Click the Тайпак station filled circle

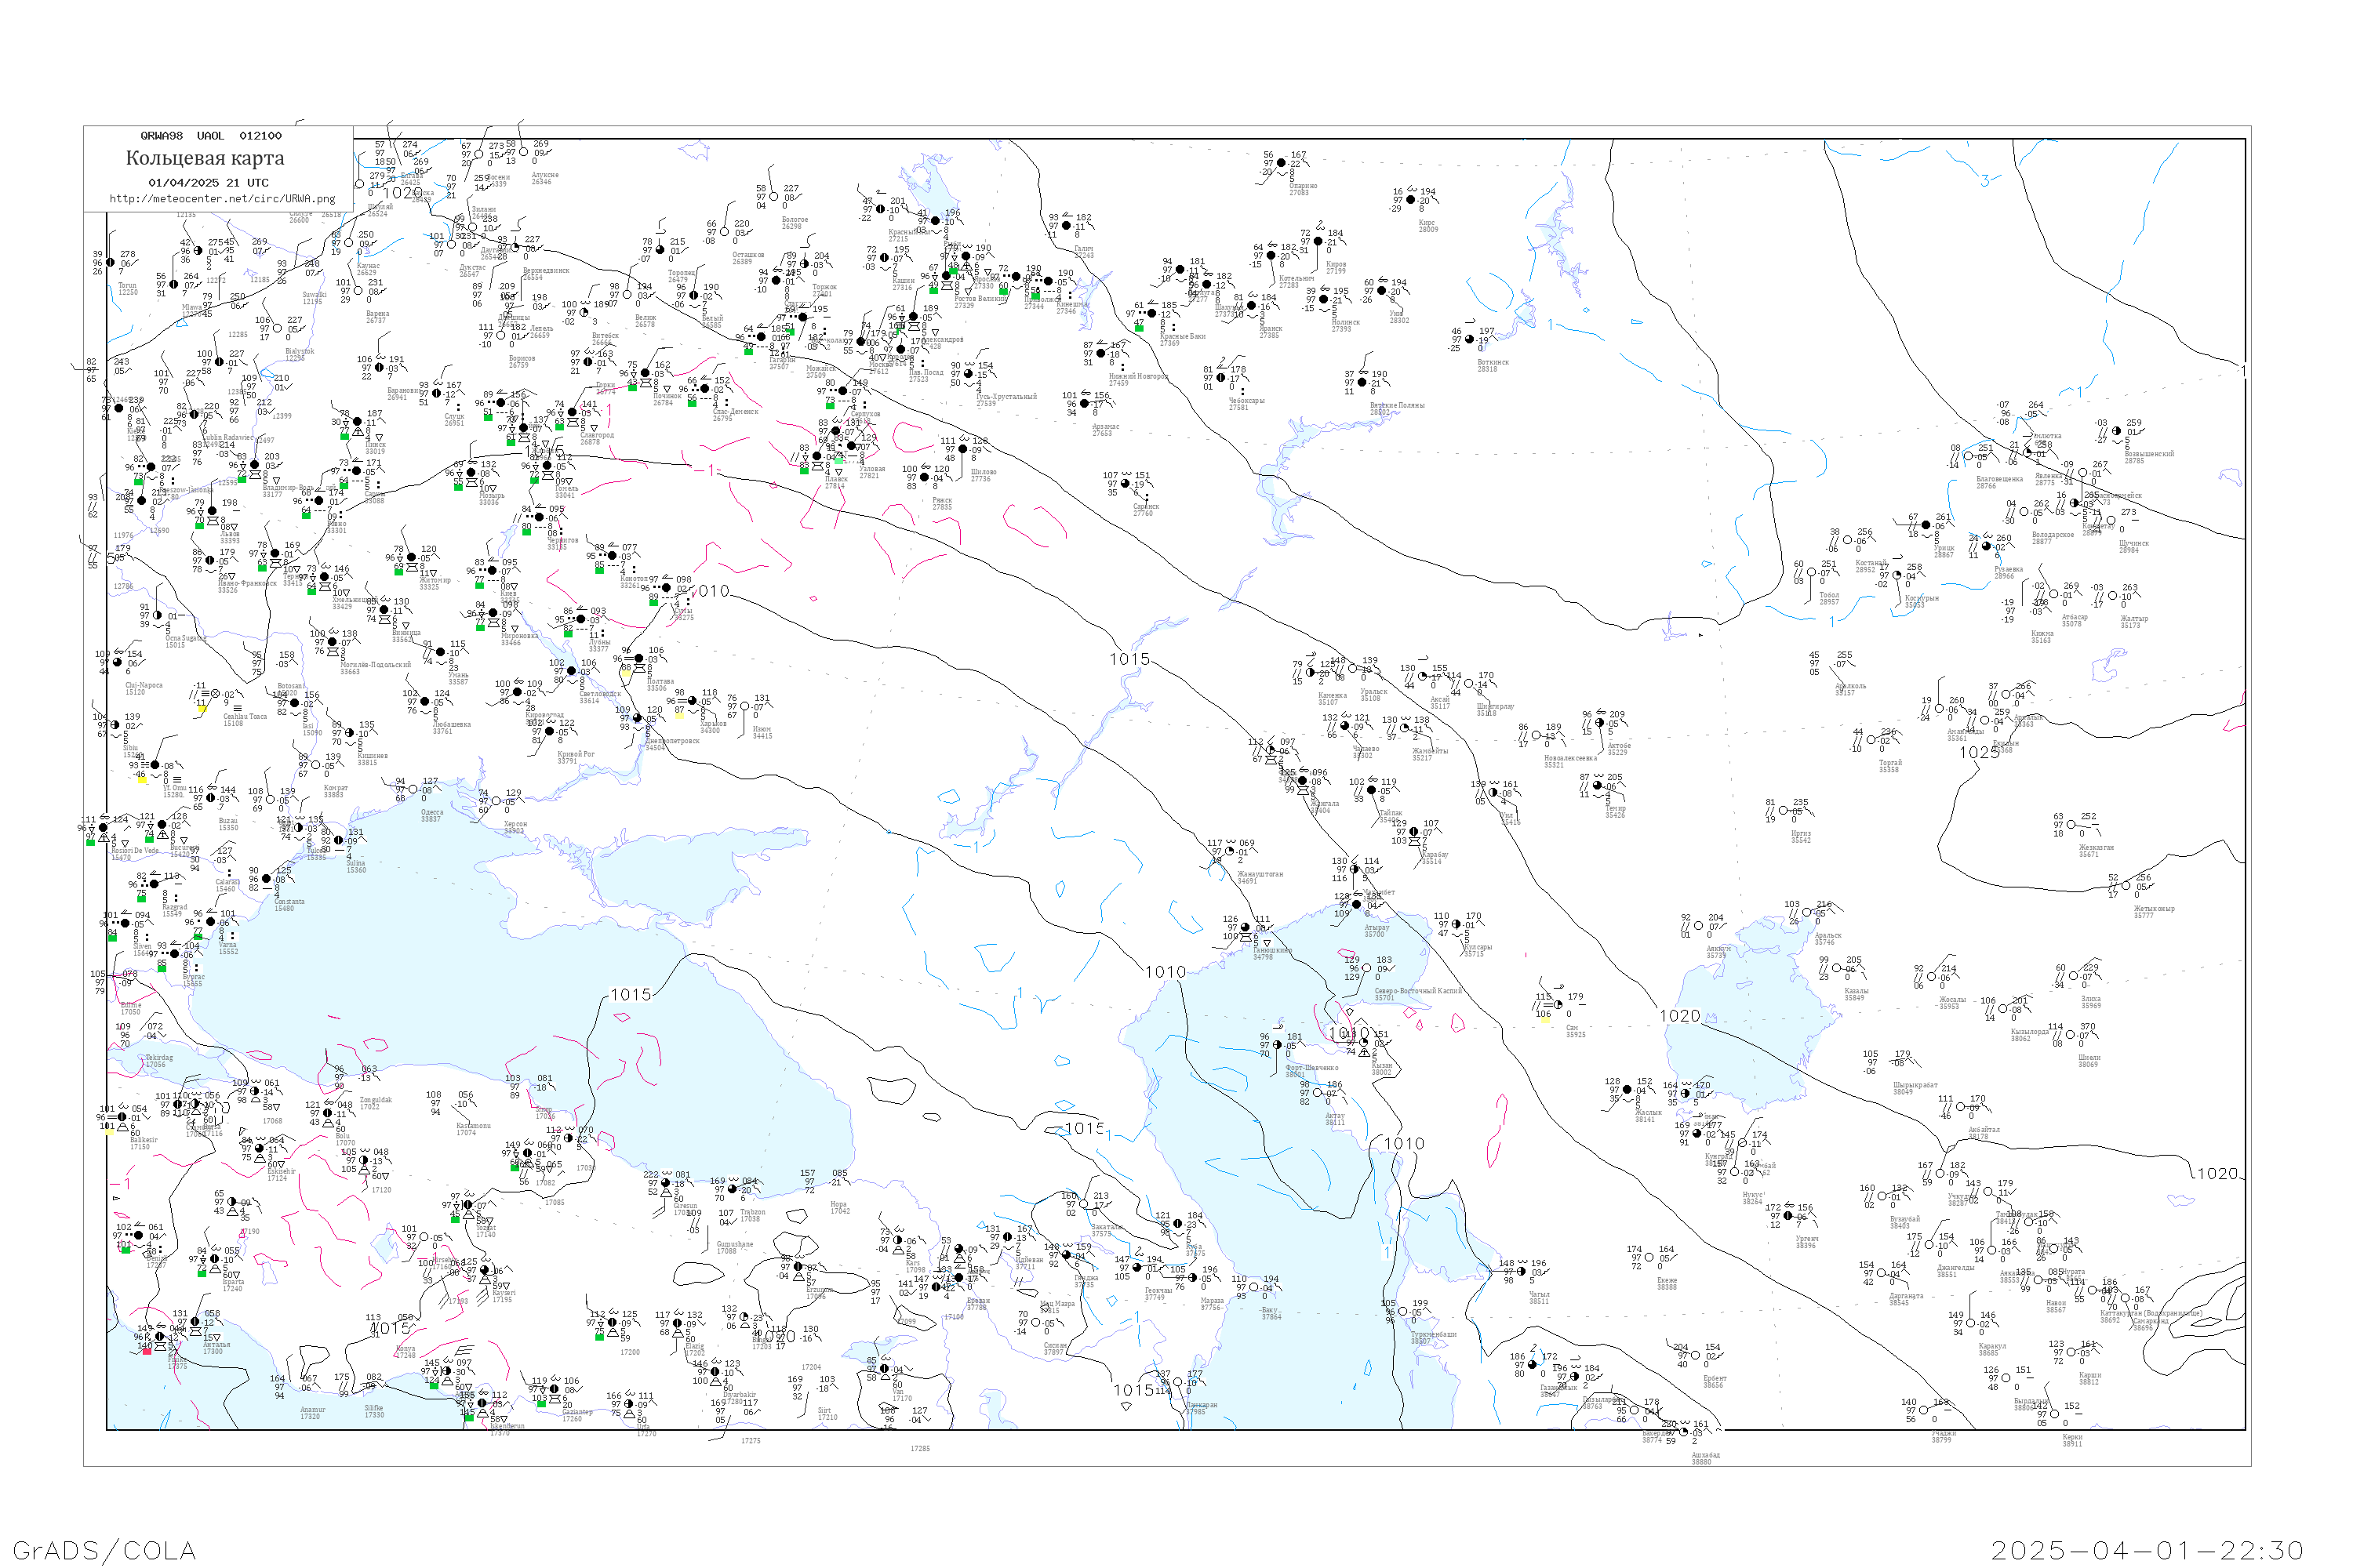[x=1372, y=791]
